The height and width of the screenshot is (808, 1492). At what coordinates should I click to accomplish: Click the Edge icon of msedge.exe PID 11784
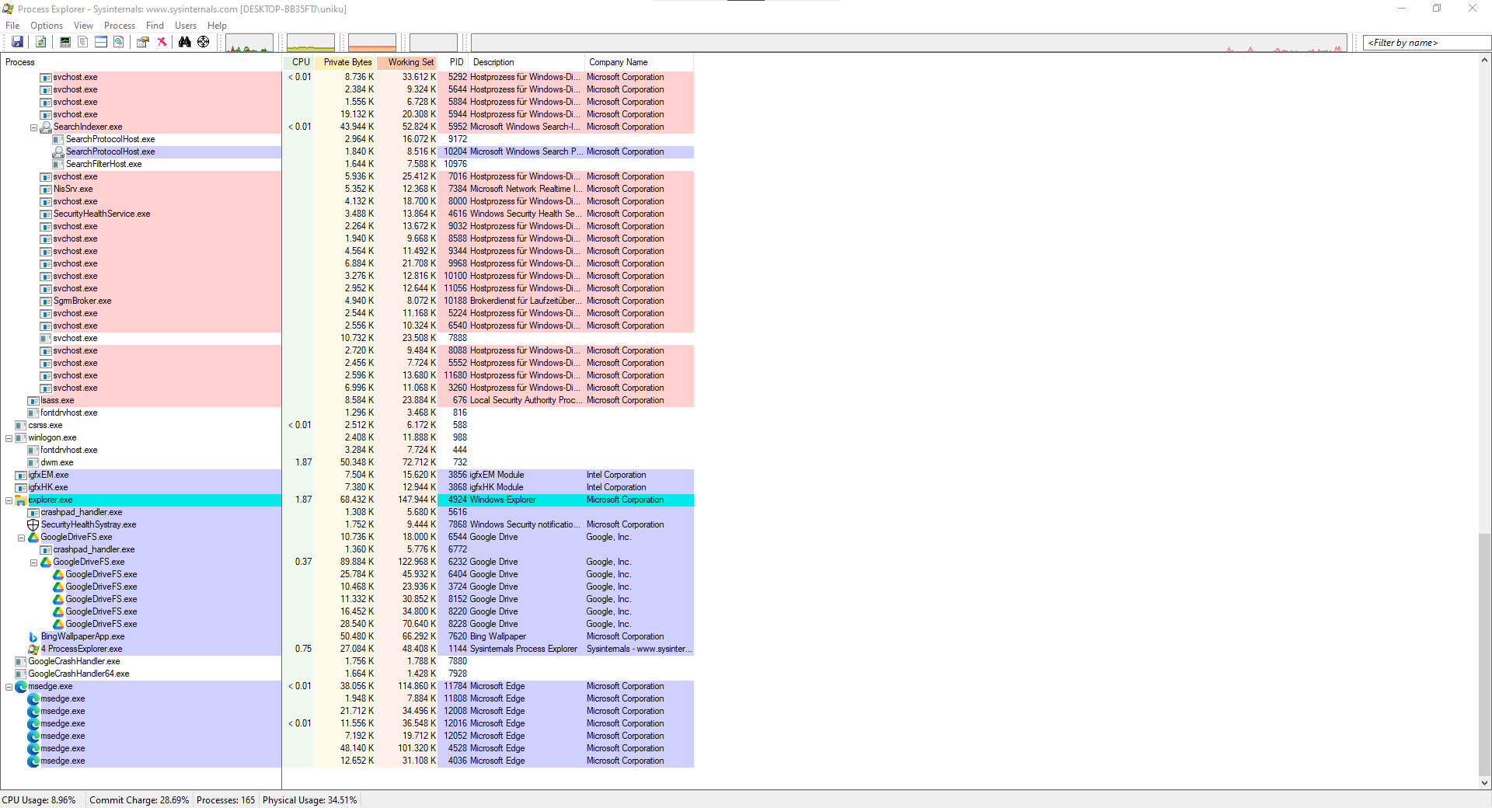[x=21, y=687]
